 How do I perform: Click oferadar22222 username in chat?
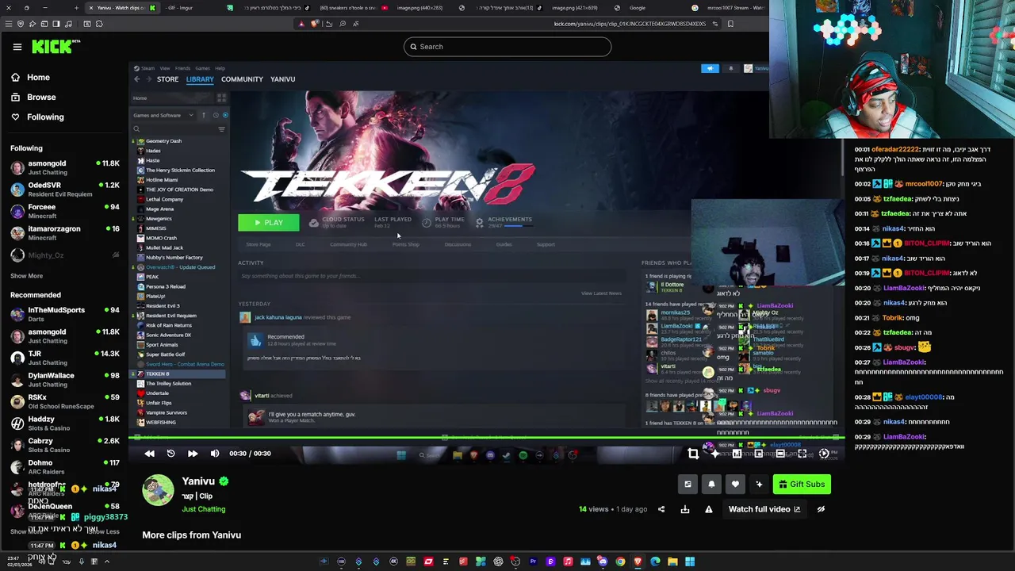[895, 150]
